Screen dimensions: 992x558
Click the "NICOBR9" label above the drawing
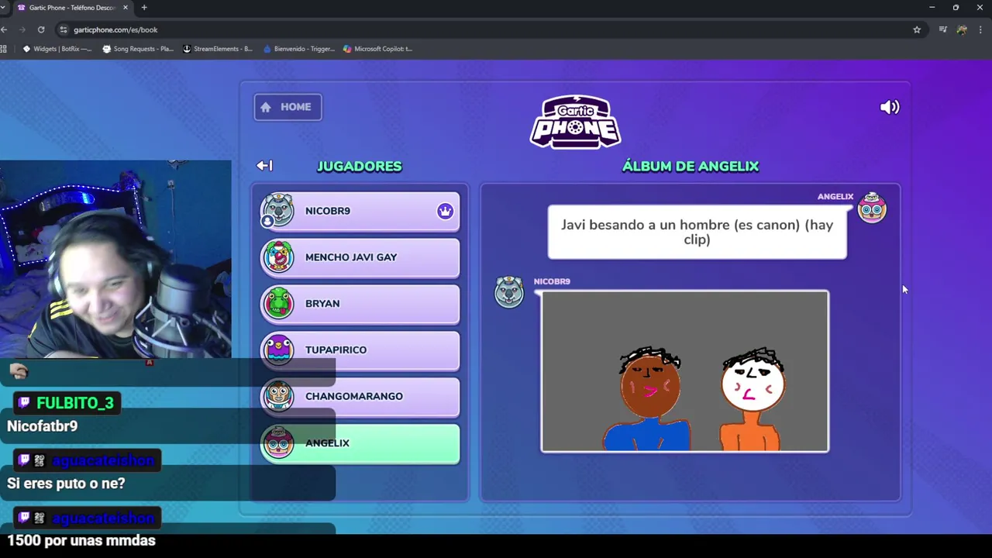(552, 281)
